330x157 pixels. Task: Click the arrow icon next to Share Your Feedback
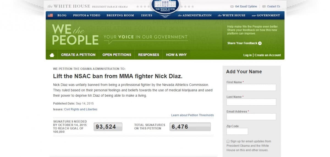(260, 43)
